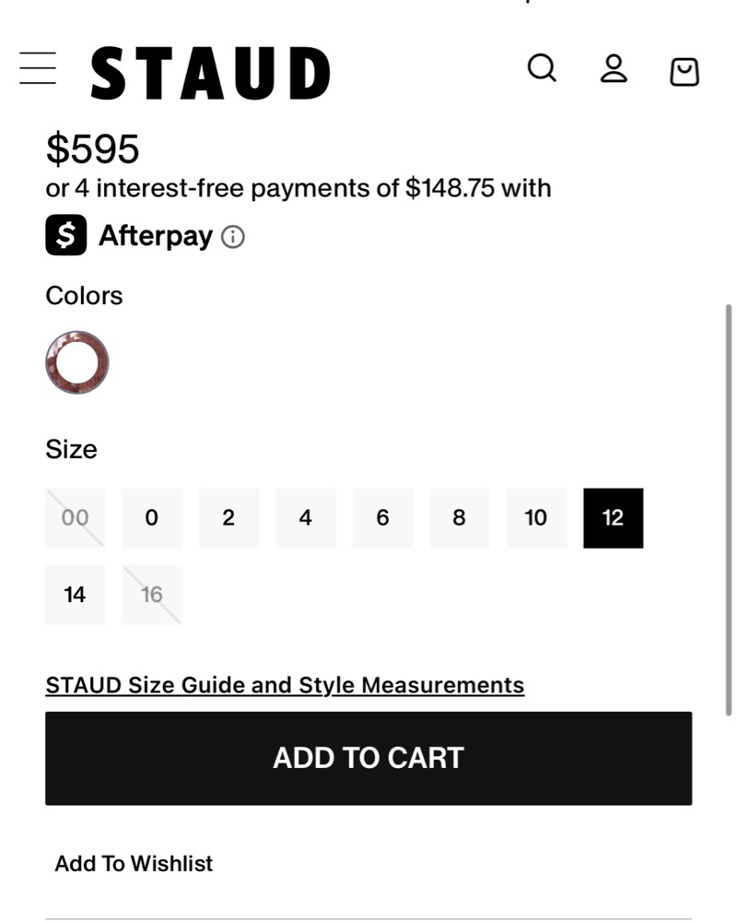Pick size 14
The image size is (738, 922).
[x=76, y=595]
